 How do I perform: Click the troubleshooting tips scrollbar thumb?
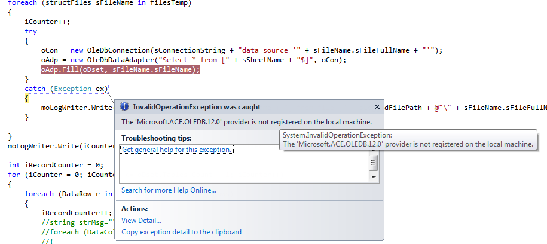[x=374, y=162]
